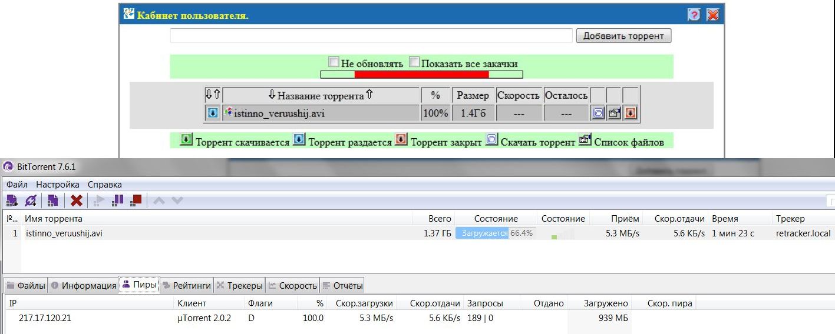
Task: Switch to the Рейтинги tab
Action: 186,286
